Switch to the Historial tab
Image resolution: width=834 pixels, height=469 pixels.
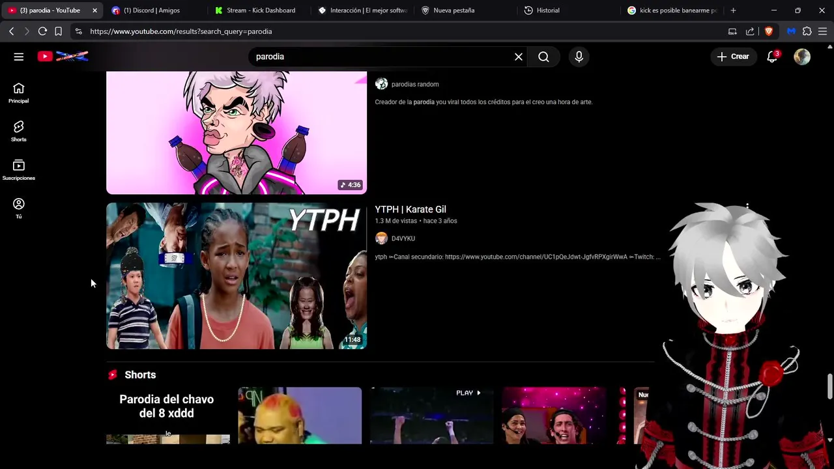point(570,10)
